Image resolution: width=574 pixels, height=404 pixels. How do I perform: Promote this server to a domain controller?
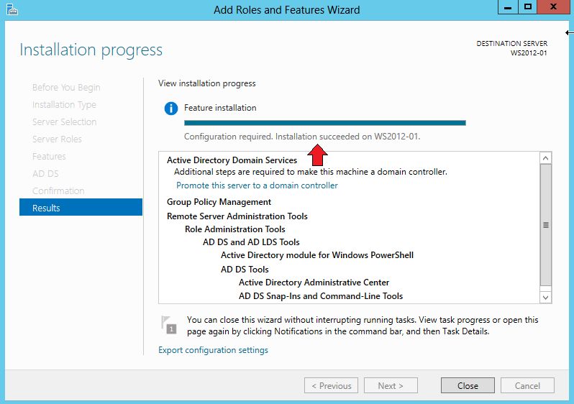(257, 185)
